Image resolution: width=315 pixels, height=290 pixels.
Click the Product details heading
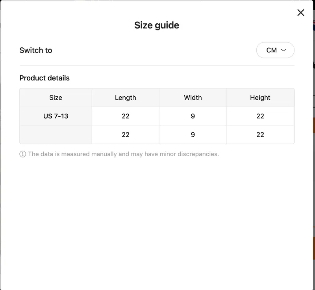(x=44, y=78)
